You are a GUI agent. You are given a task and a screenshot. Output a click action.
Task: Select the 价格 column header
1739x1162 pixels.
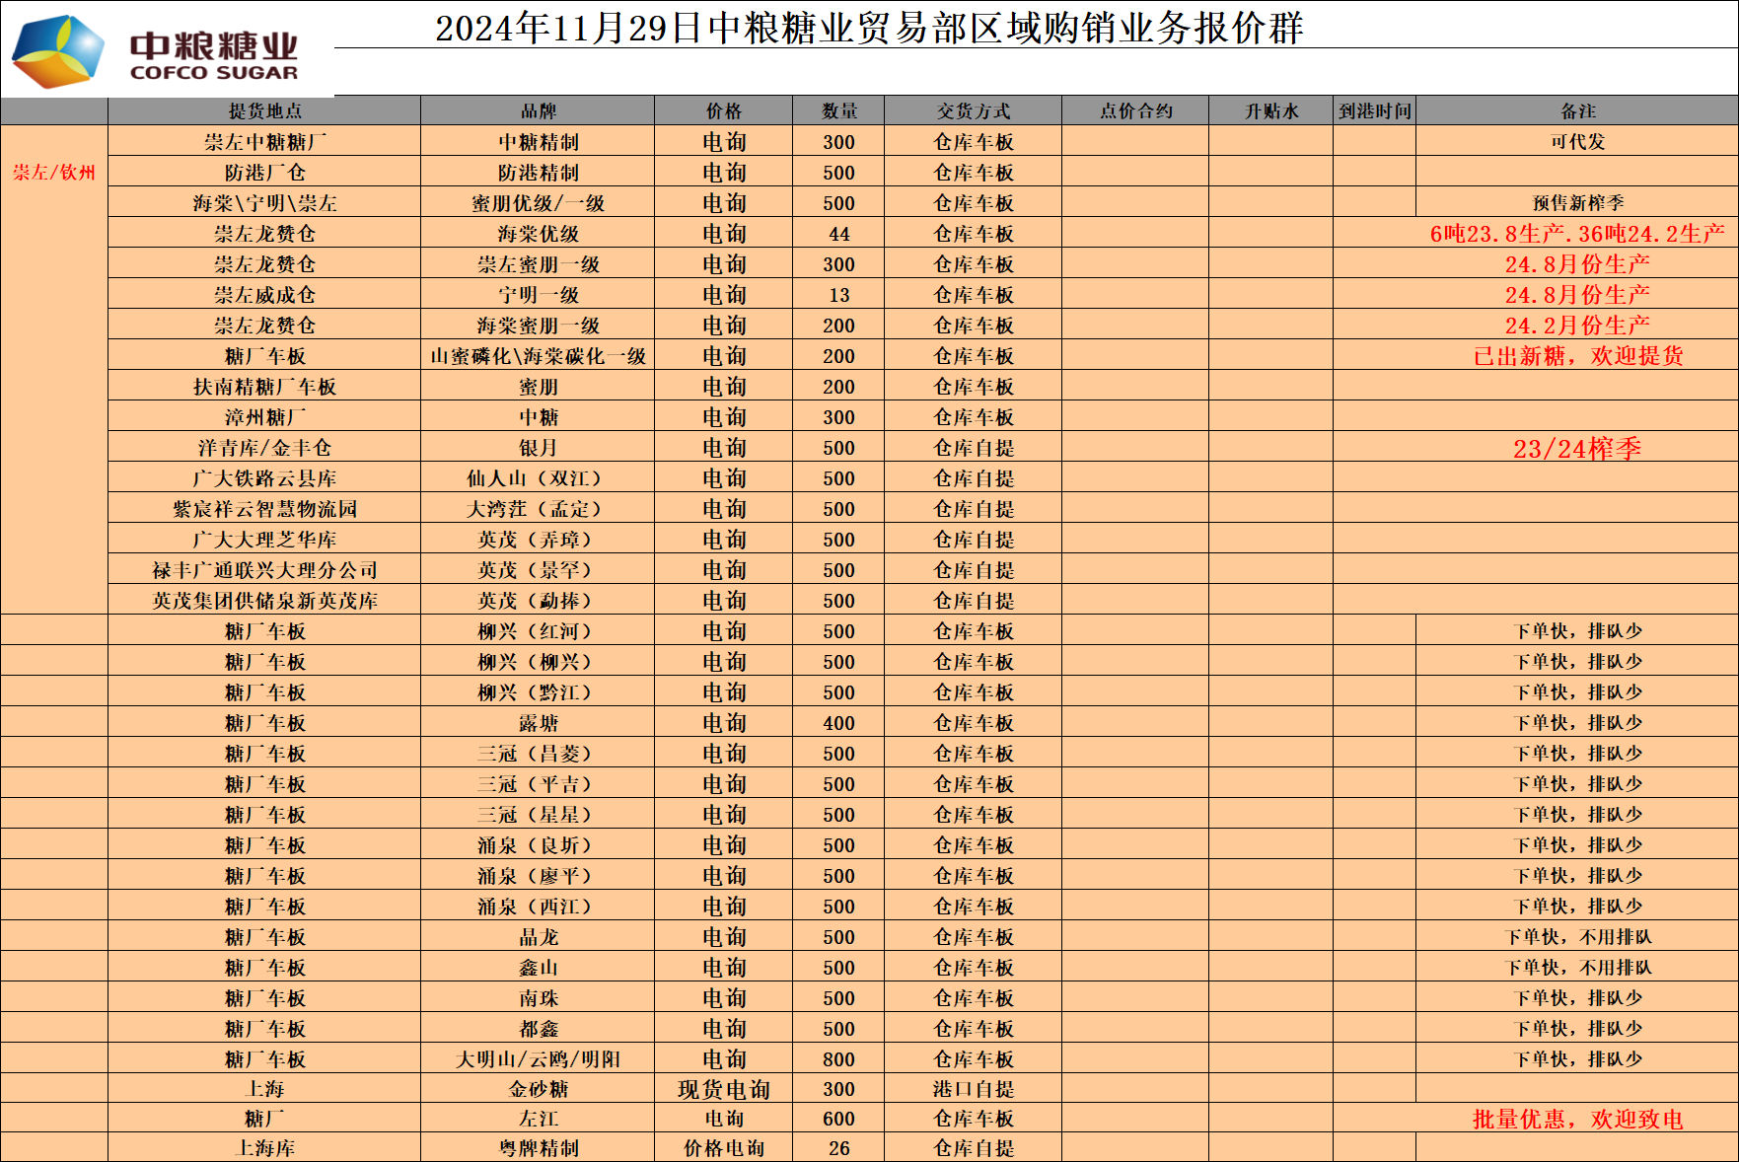723,111
